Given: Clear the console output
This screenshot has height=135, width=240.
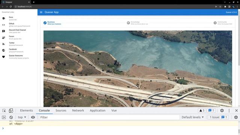Looking at the screenshot, I should click(x=11, y=117).
